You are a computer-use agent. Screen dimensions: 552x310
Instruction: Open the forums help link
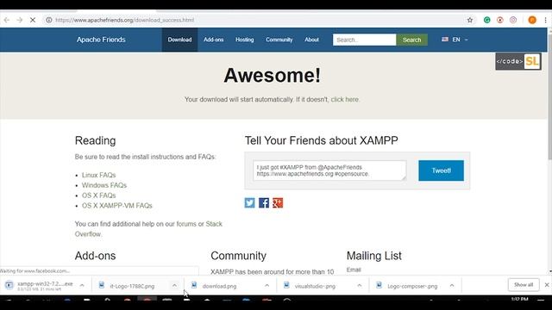[x=186, y=224]
